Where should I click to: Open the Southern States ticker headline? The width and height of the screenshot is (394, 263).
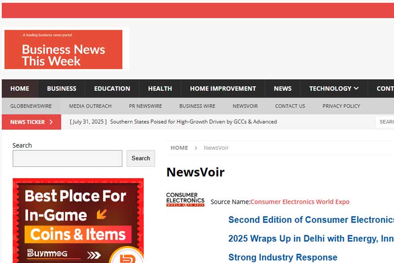pyautogui.click(x=194, y=122)
